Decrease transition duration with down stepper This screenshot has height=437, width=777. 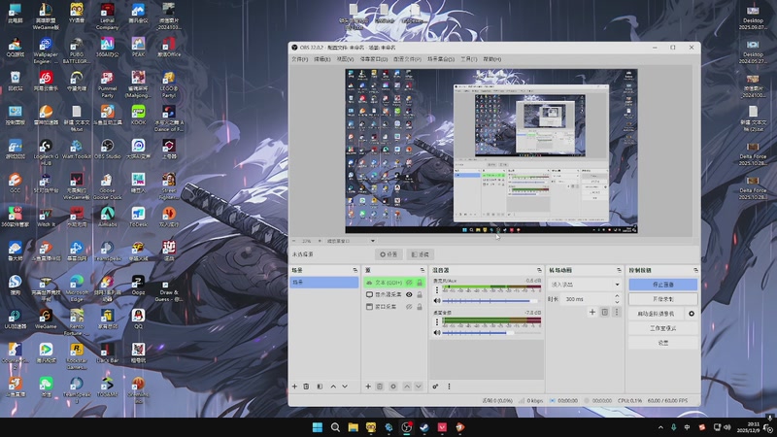617,302
